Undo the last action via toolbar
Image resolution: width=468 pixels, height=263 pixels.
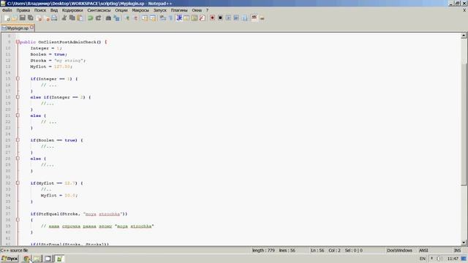click(x=90, y=18)
